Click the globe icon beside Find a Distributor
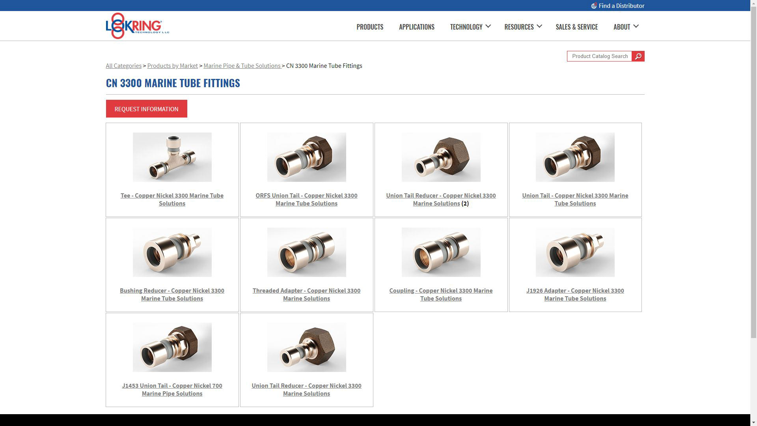 [594, 6]
